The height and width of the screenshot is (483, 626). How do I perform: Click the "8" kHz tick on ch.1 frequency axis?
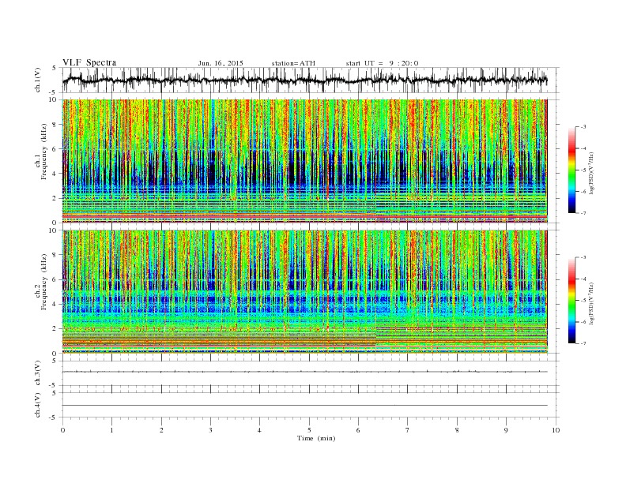point(55,125)
